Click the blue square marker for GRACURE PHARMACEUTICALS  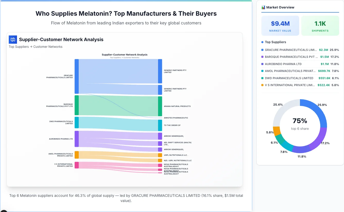pyautogui.click(x=263, y=50)
